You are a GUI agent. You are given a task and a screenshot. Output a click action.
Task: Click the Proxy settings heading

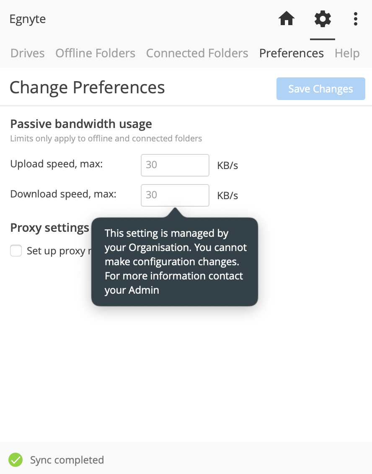(x=49, y=228)
